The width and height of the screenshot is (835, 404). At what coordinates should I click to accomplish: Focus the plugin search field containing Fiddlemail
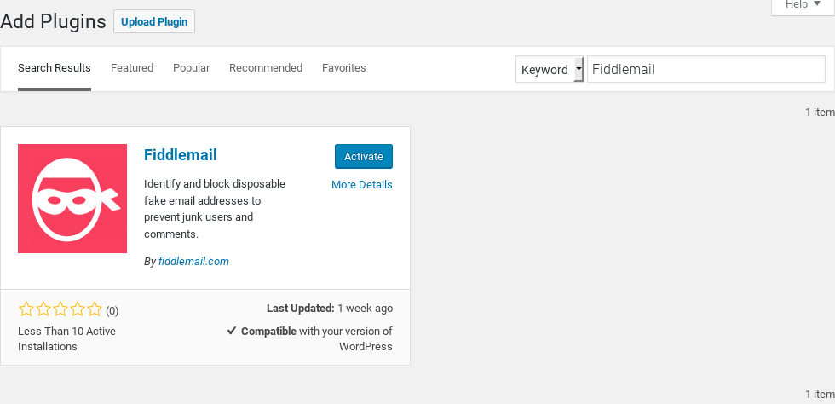706,69
